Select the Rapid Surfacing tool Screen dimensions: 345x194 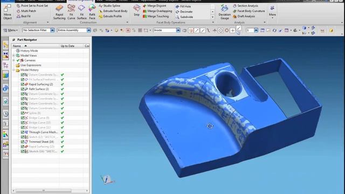[59, 12]
